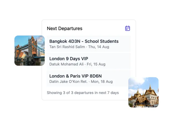173x115 pixels.
Task: Click the Tower Bridge photo thumbnail
Action: coord(29,51)
